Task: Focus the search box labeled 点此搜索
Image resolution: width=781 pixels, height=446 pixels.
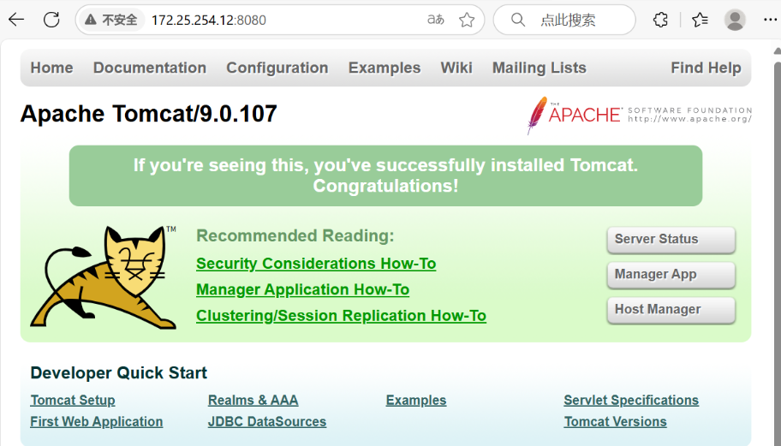Action: tap(564, 20)
